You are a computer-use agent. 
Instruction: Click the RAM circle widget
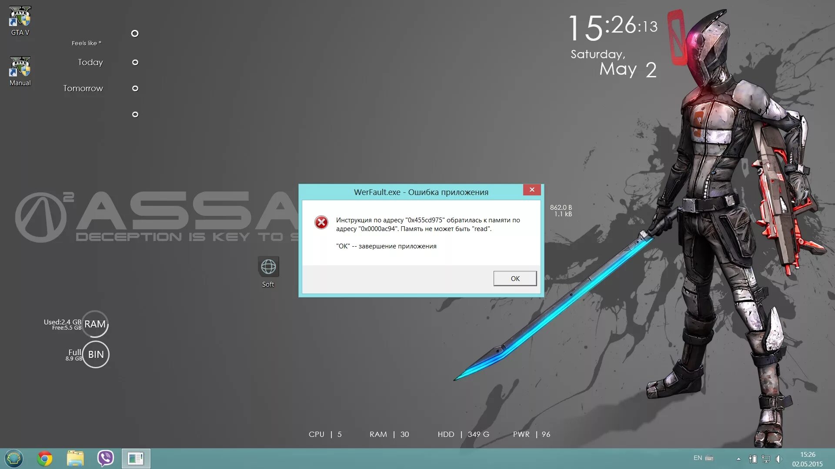click(x=95, y=324)
